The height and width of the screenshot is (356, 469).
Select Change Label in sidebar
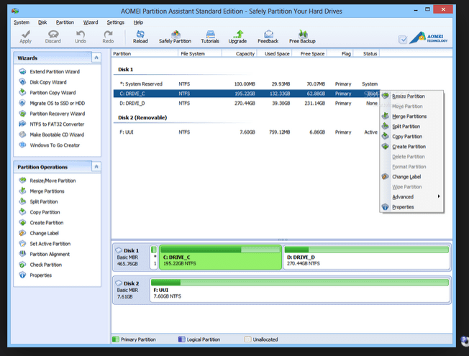tap(39, 233)
